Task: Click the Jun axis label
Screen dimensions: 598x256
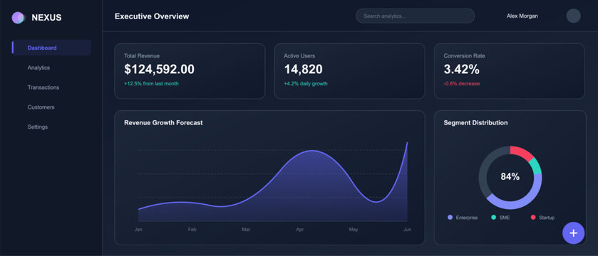Action: point(407,230)
